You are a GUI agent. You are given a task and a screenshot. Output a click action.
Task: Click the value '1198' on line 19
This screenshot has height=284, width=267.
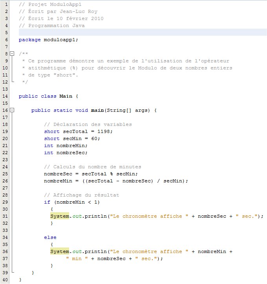[104, 131]
